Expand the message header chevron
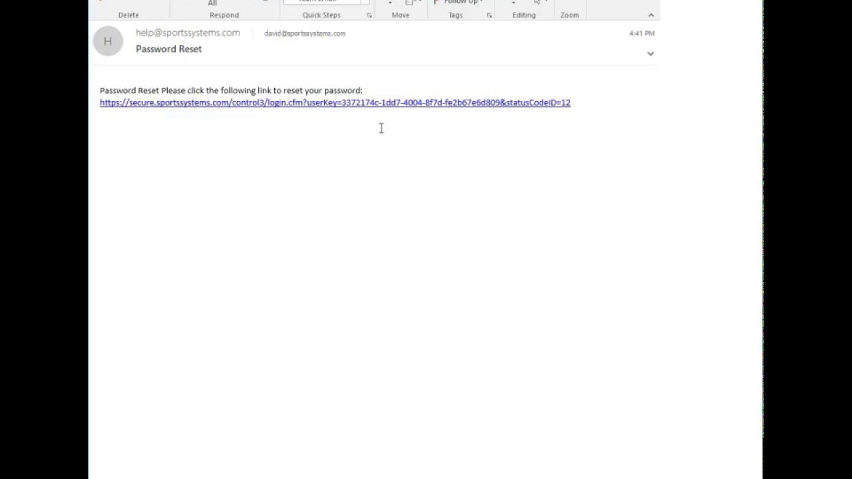Screen dimensions: 852x479 tap(650, 53)
